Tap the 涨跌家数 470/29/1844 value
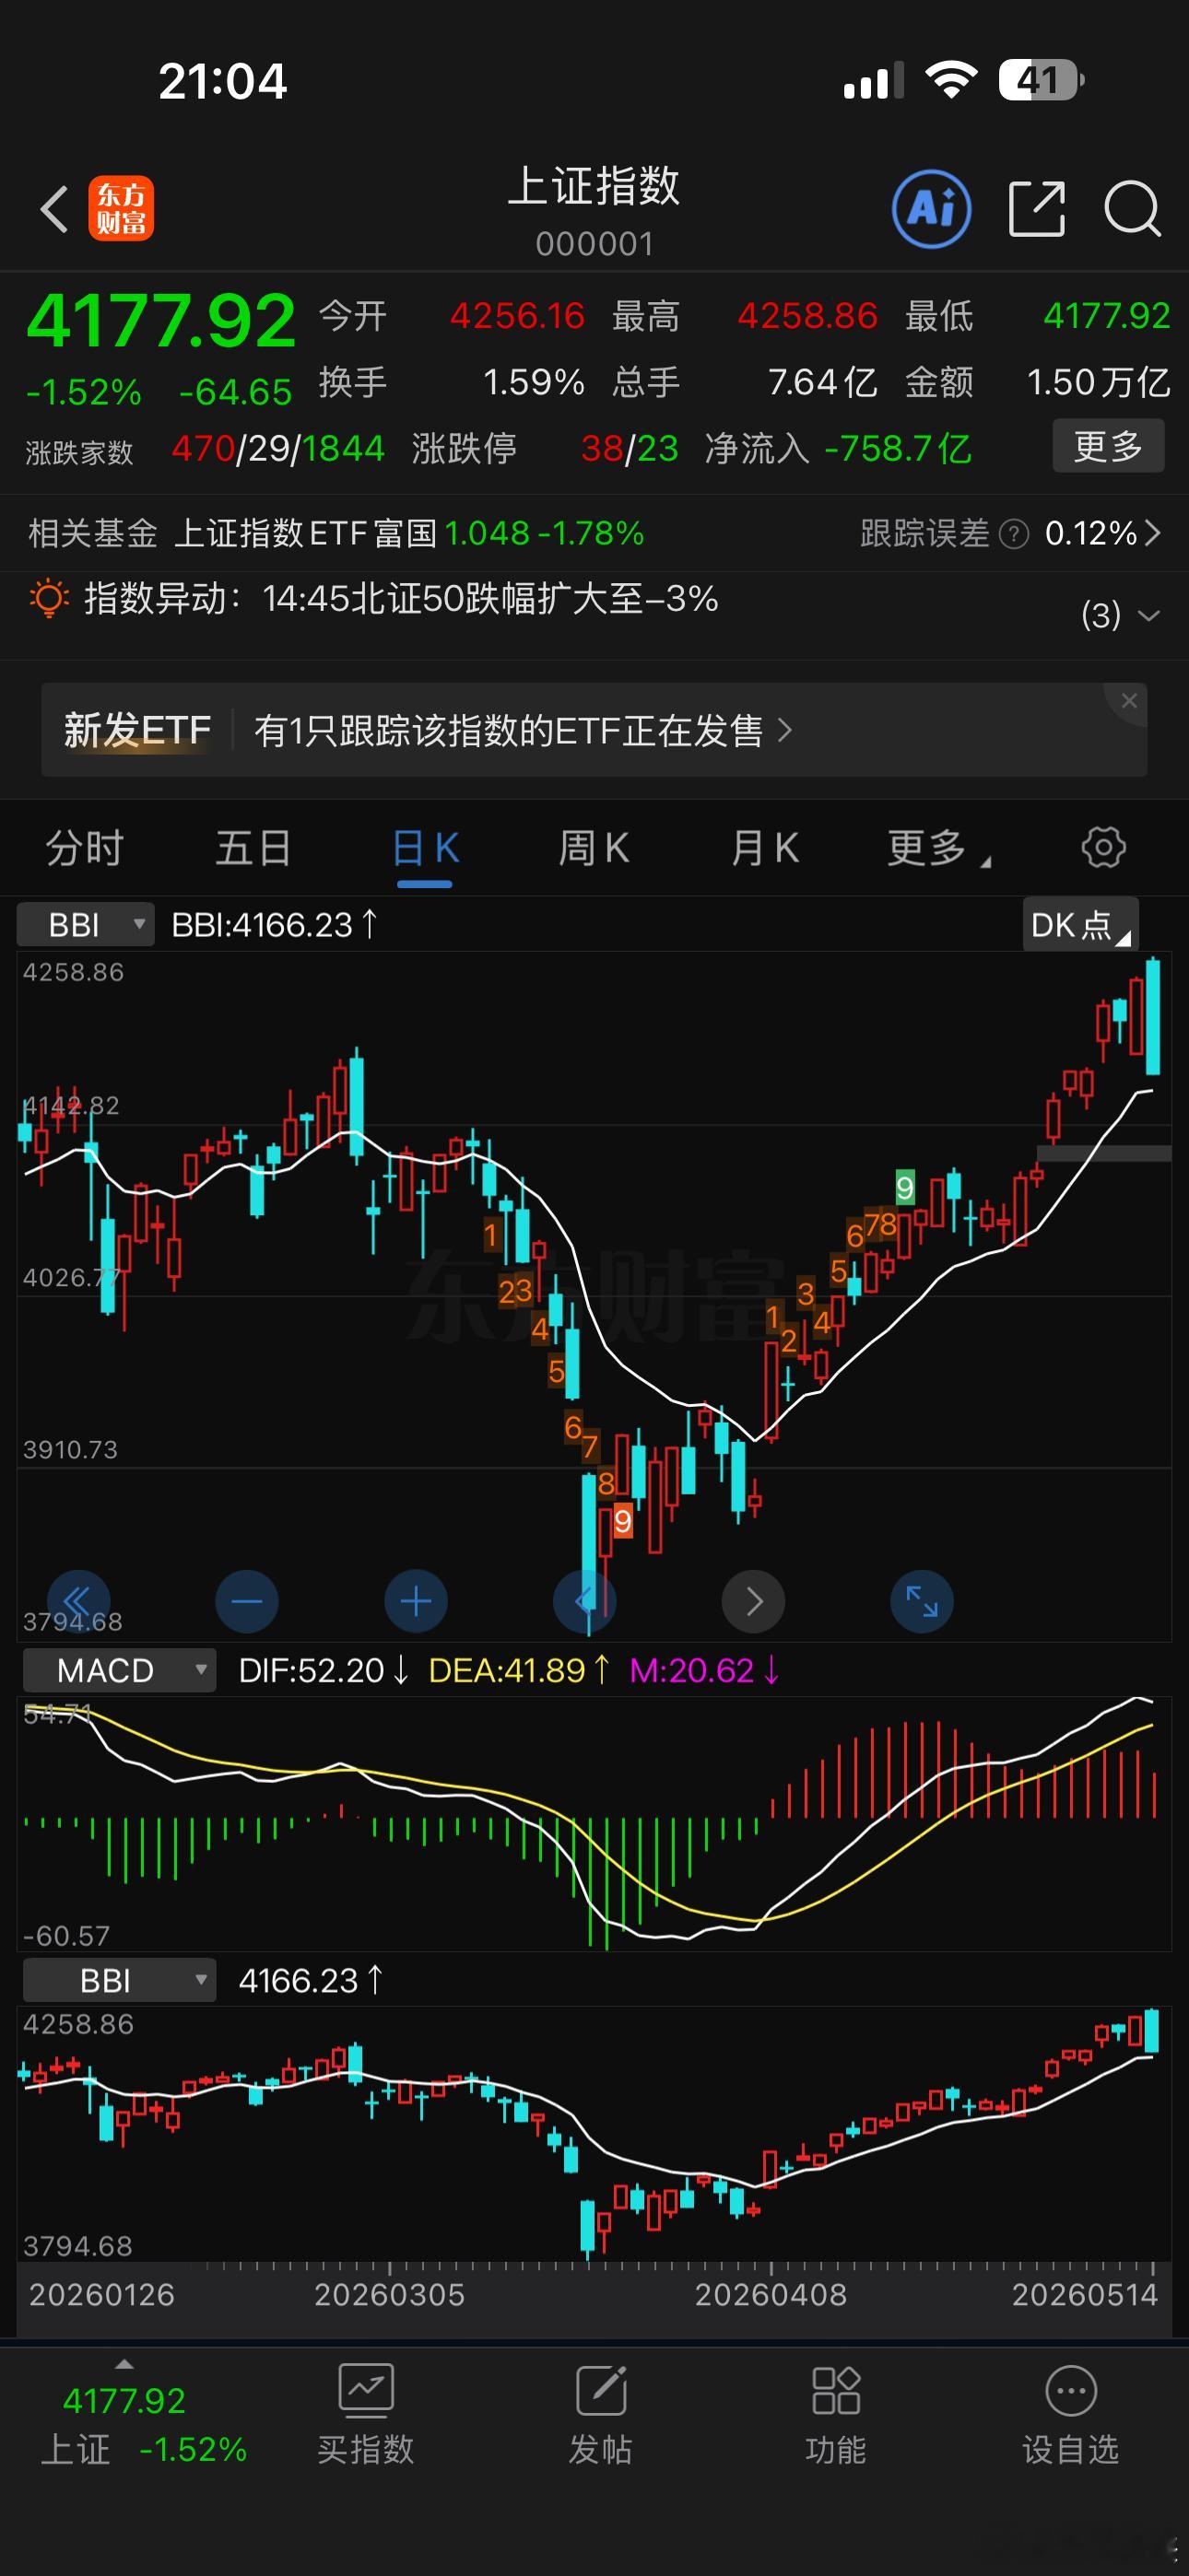The height and width of the screenshot is (2576, 1189). pyautogui.click(x=277, y=448)
